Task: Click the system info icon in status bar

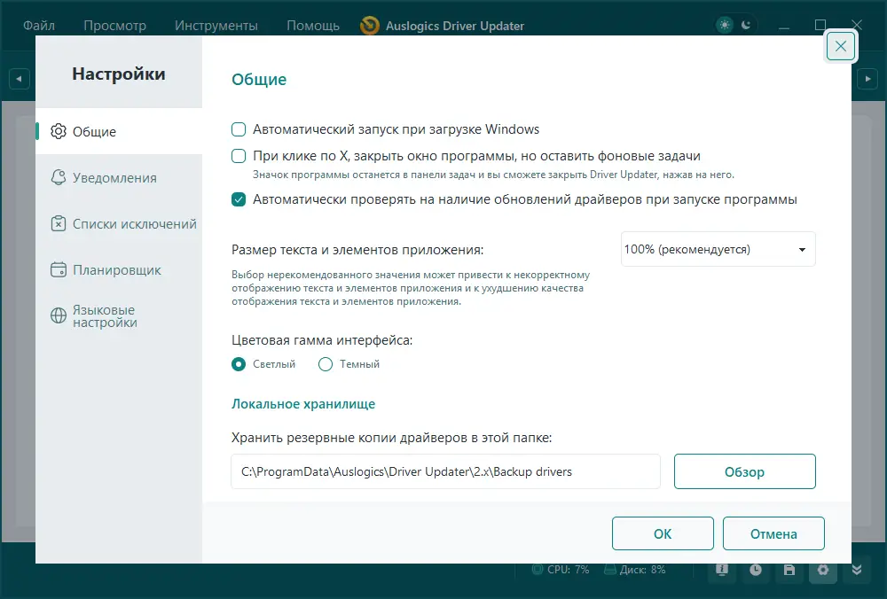Action: click(x=721, y=571)
